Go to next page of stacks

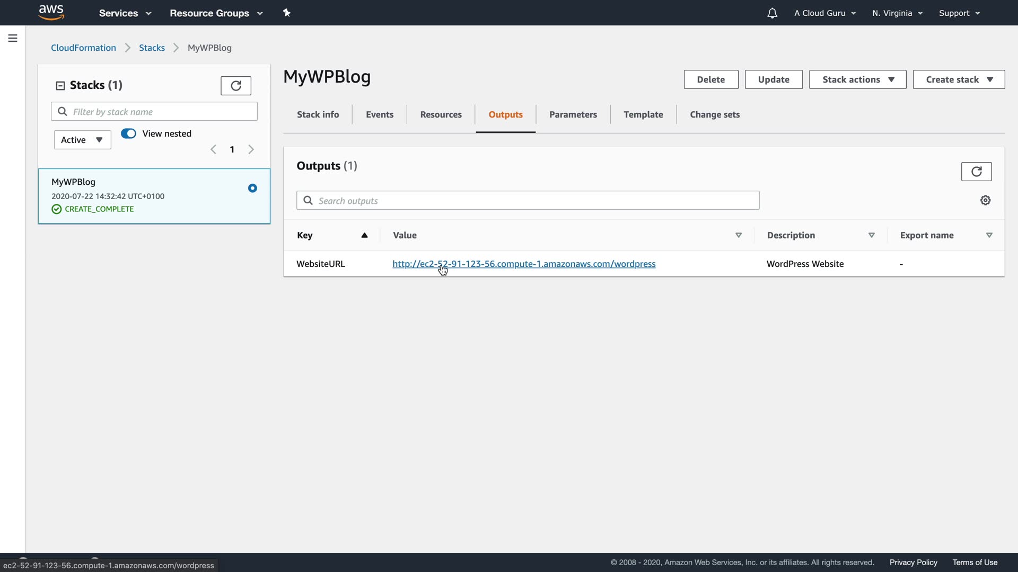251,150
